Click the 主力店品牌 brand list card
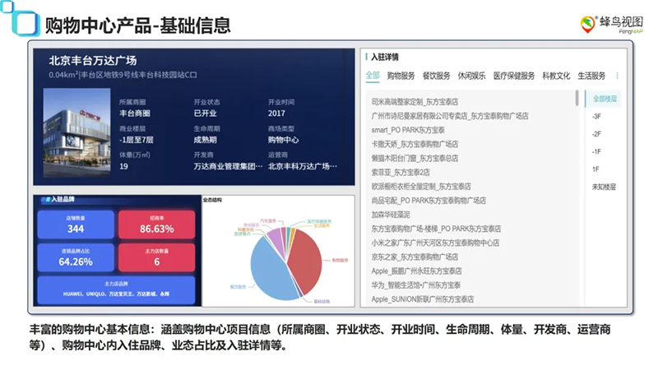 tap(116, 289)
